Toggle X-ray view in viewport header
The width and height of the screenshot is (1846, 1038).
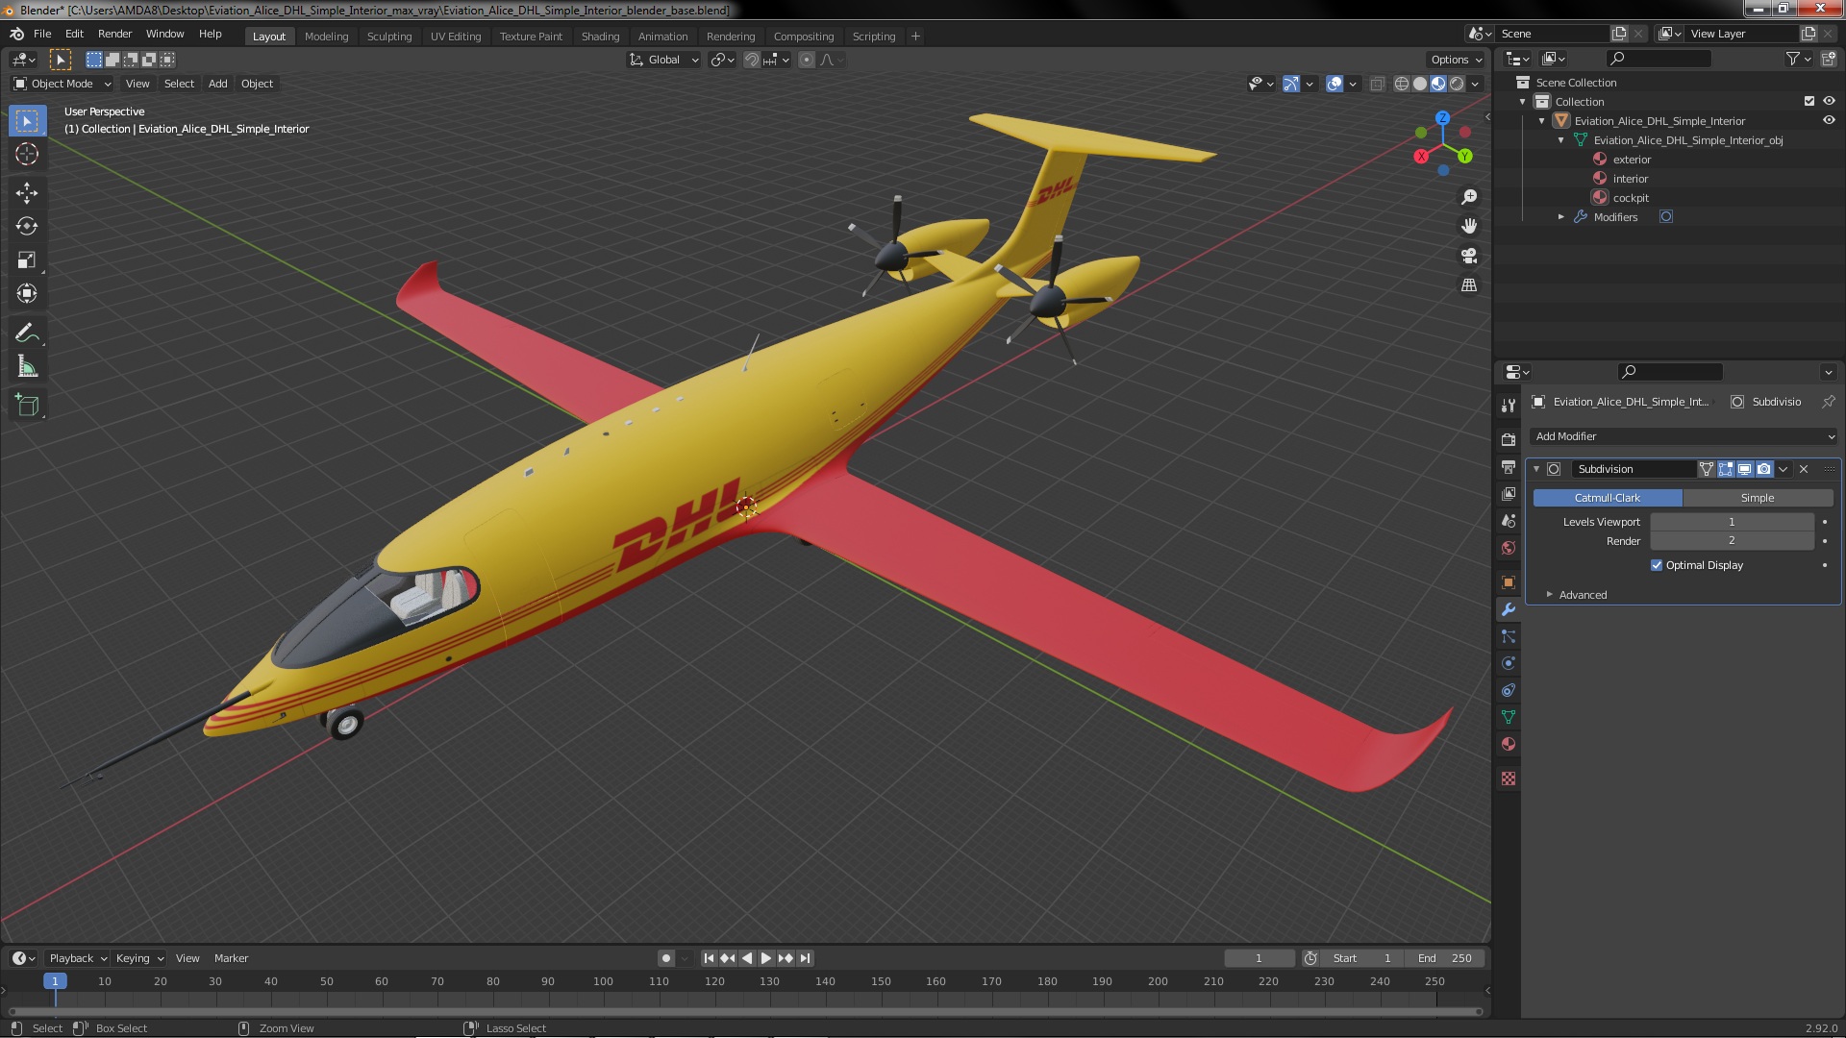click(x=1377, y=84)
